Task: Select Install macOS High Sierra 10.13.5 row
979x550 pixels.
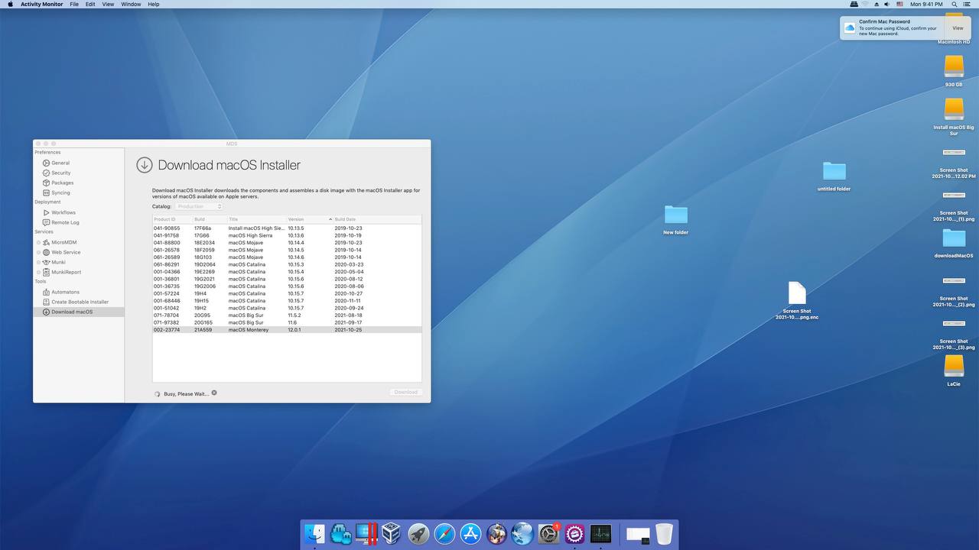Action: [287, 228]
